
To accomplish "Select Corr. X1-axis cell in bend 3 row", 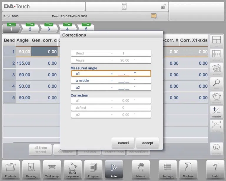I will point(194,75).
